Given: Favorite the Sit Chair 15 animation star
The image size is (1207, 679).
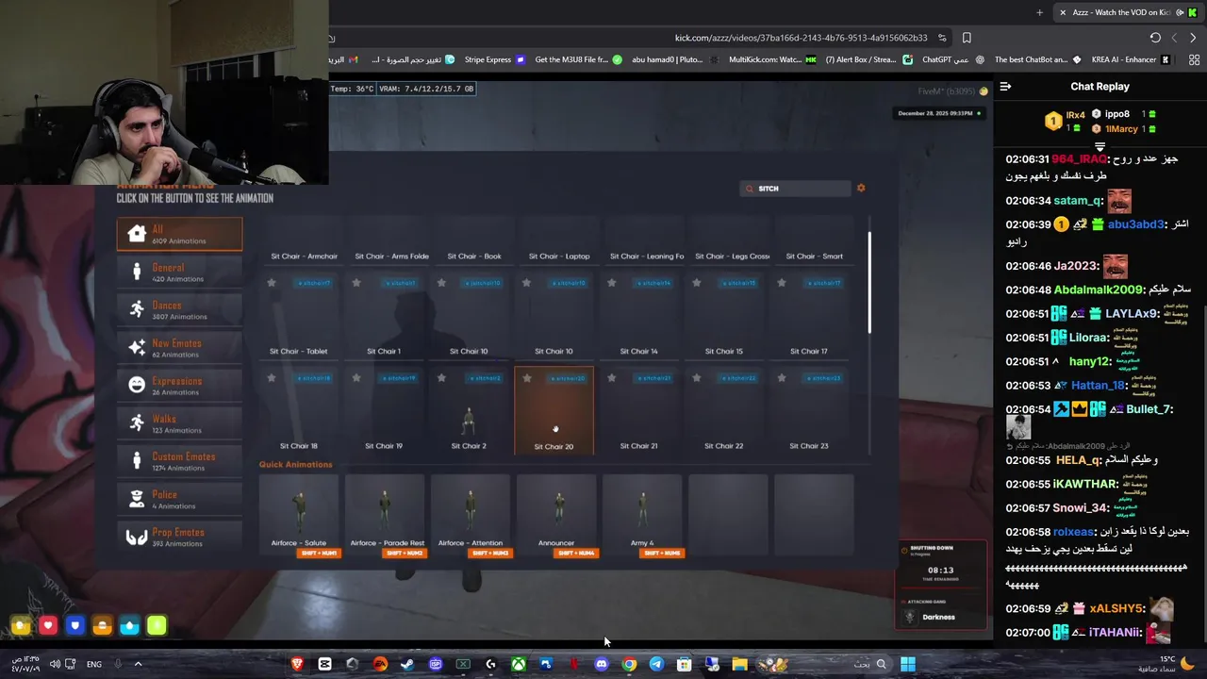Looking at the screenshot, I should click(x=697, y=283).
